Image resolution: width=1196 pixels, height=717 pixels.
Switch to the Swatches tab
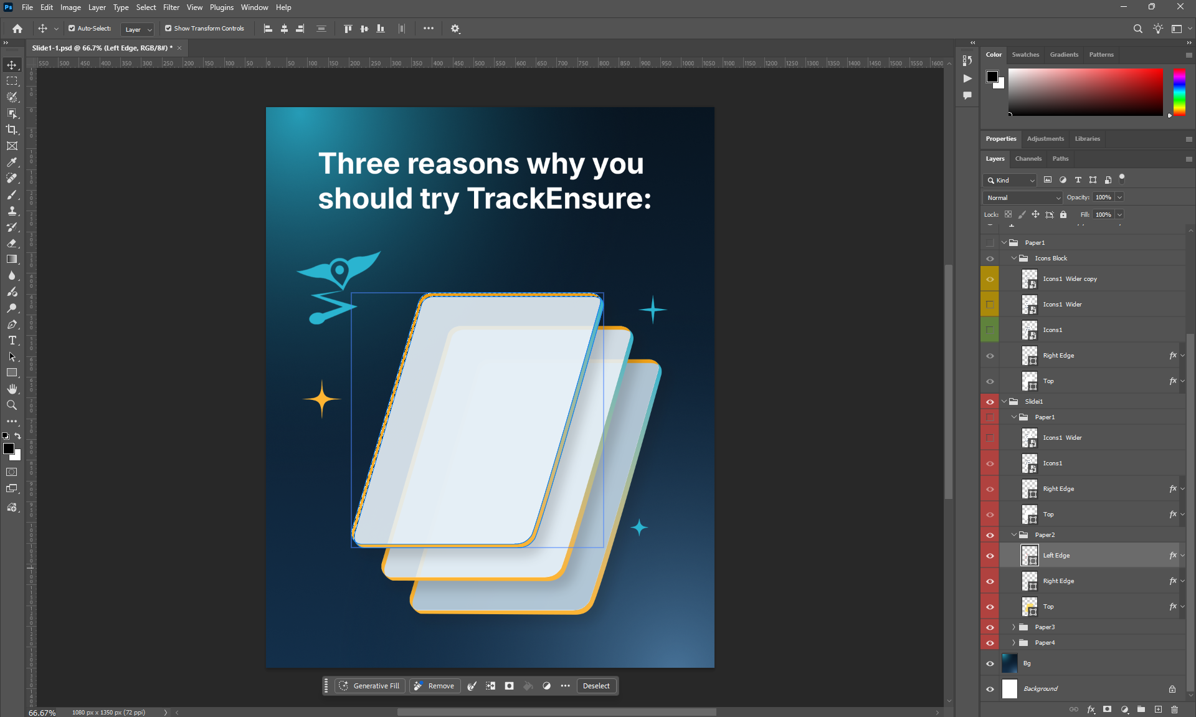point(1025,55)
